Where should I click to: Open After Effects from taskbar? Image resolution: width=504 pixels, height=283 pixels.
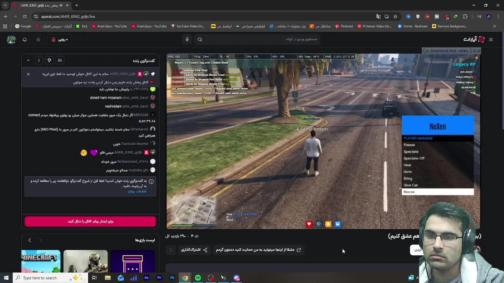[146, 278]
